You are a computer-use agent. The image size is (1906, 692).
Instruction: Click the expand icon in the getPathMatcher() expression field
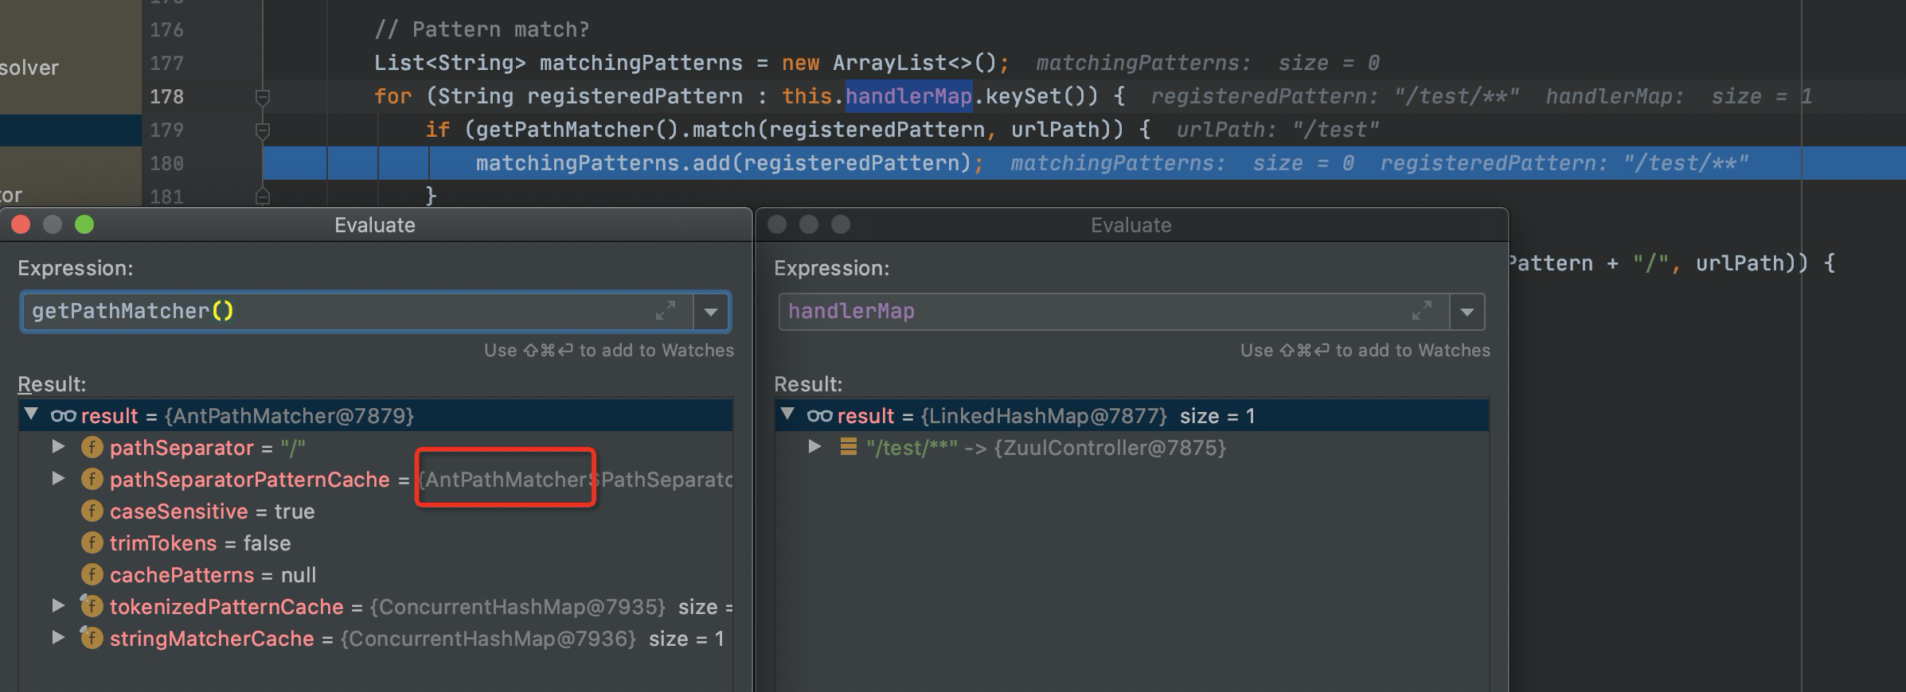(665, 311)
